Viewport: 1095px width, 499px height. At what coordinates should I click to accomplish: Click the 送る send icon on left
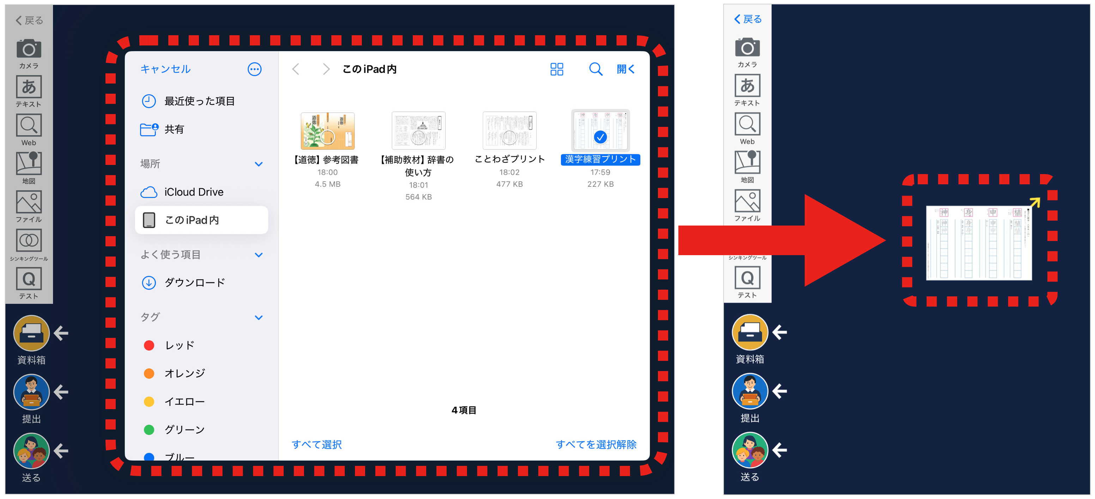[x=31, y=451]
